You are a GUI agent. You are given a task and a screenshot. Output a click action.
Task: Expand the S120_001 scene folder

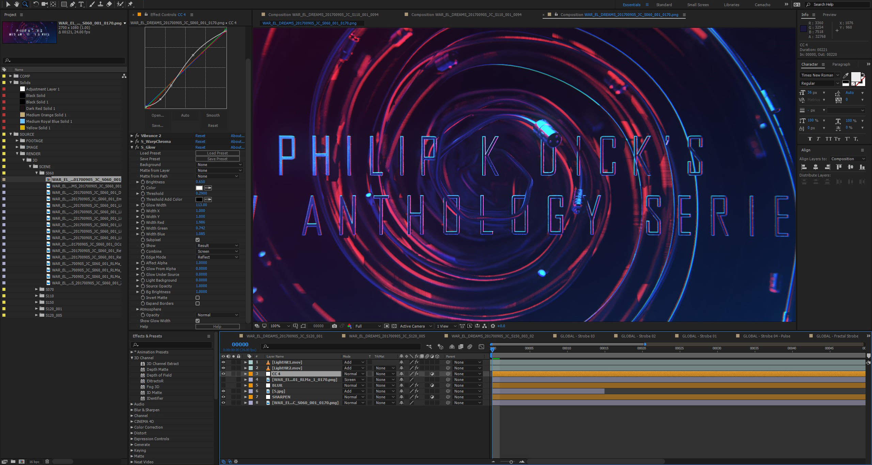click(36, 309)
